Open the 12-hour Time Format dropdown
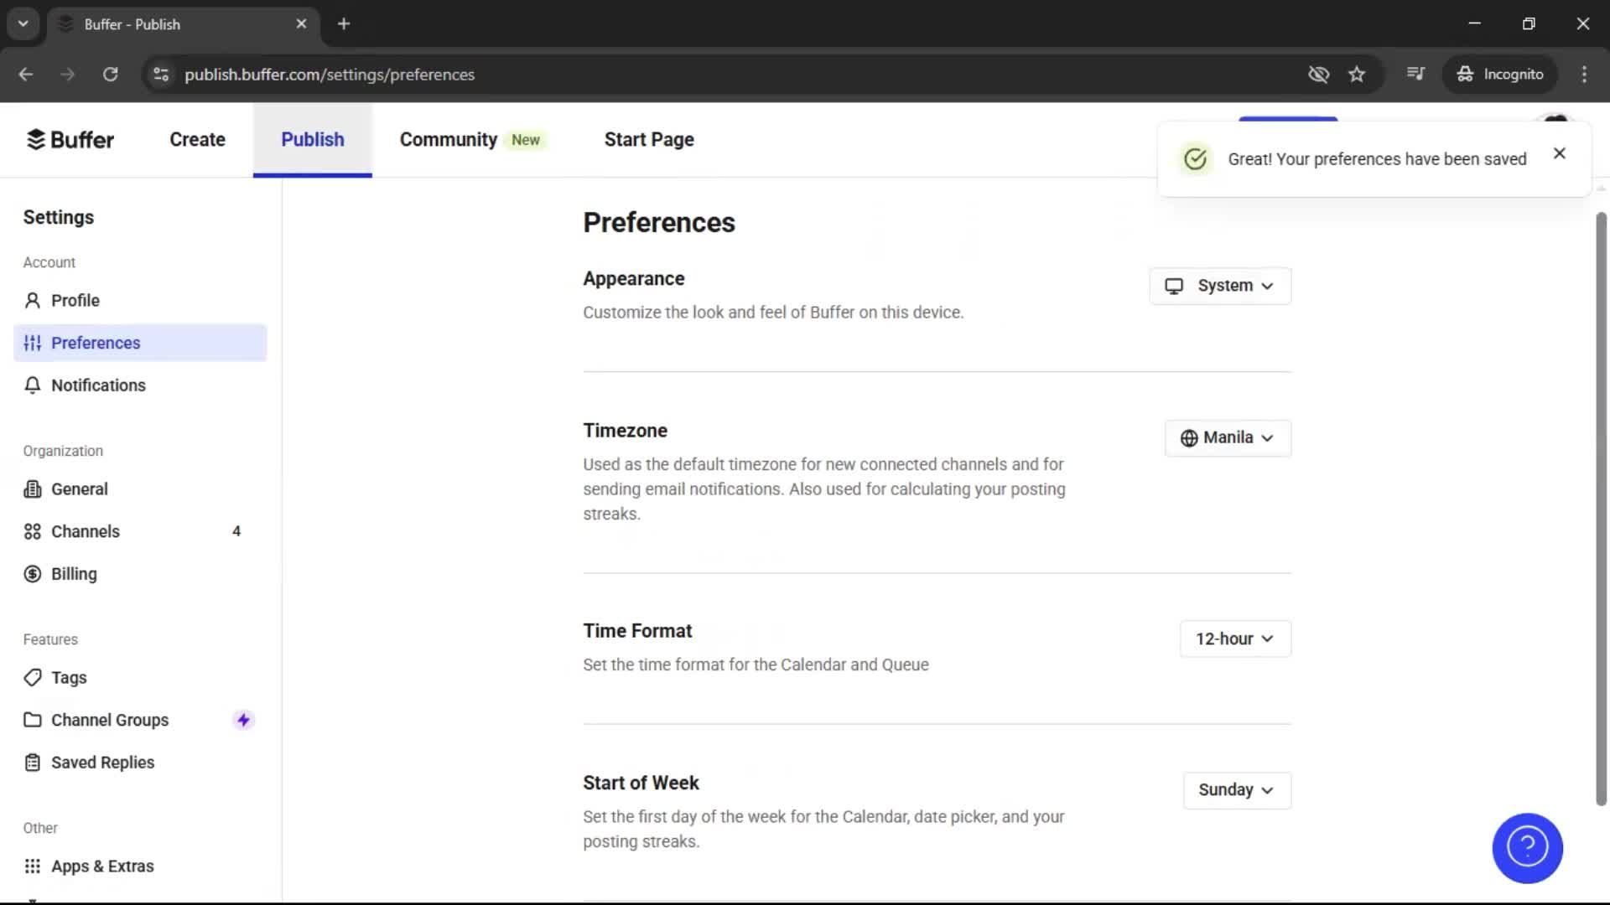The height and width of the screenshot is (905, 1610). pyautogui.click(x=1234, y=639)
